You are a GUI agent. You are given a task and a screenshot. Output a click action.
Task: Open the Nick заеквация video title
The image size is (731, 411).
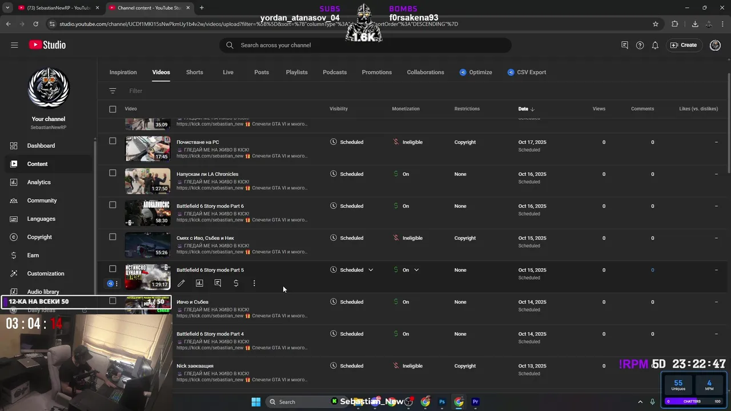click(195, 366)
